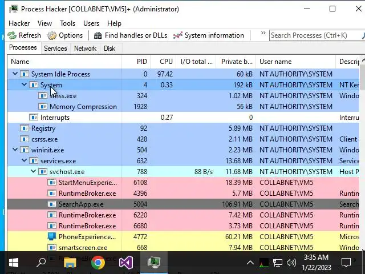
Task: Open taskbar search magnifier
Action: pos(41,263)
